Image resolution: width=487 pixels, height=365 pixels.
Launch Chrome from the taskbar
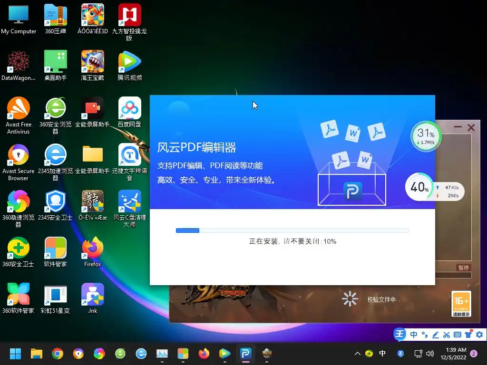click(x=58, y=354)
